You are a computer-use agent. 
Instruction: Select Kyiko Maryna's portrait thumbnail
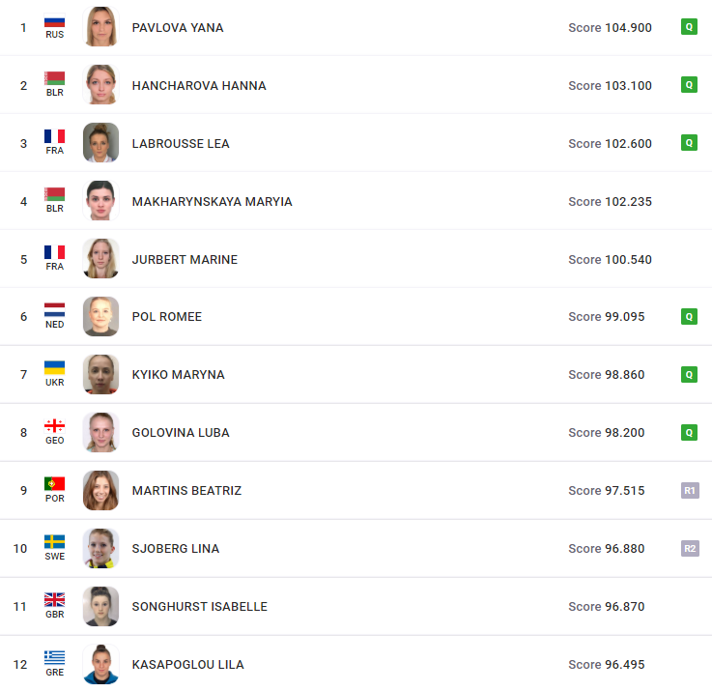[100, 374]
